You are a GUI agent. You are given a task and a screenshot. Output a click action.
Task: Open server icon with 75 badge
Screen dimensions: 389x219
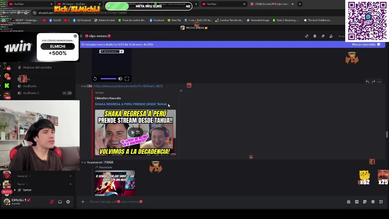point(7,76)
